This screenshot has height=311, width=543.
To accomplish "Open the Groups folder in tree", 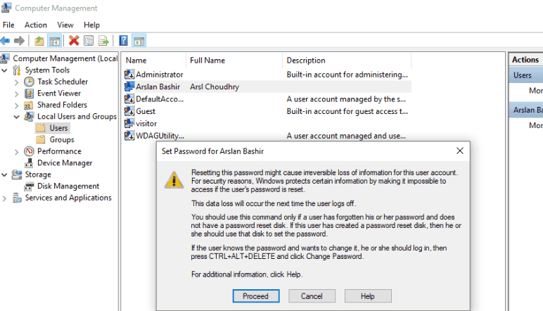I will [41, 140].
